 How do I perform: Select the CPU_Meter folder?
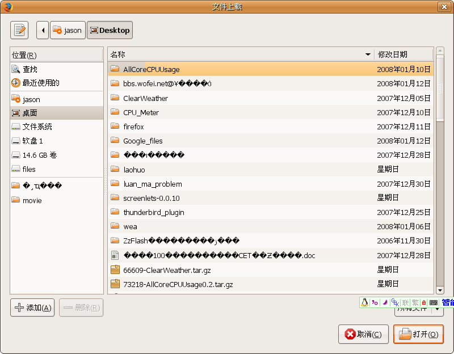[x=271, y=112]
